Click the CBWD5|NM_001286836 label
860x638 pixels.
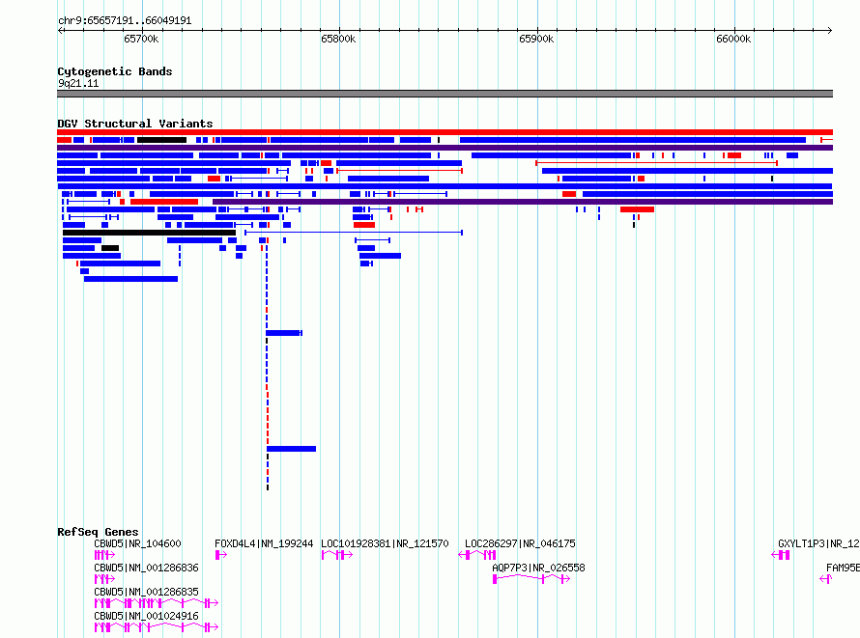click(146, 568)
